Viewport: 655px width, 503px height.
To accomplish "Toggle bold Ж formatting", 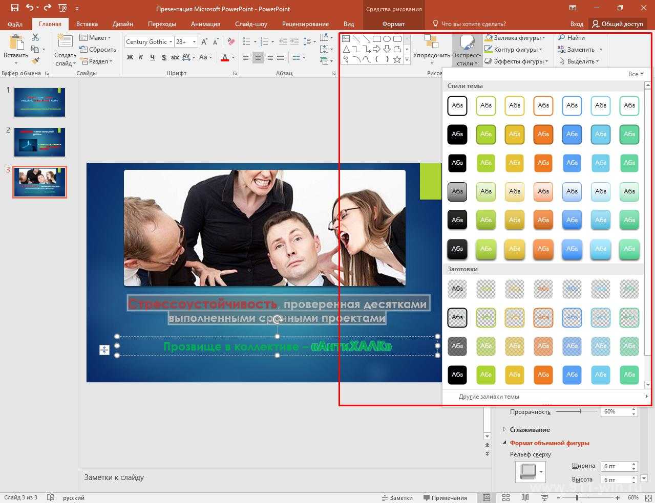I will [130, 57].
